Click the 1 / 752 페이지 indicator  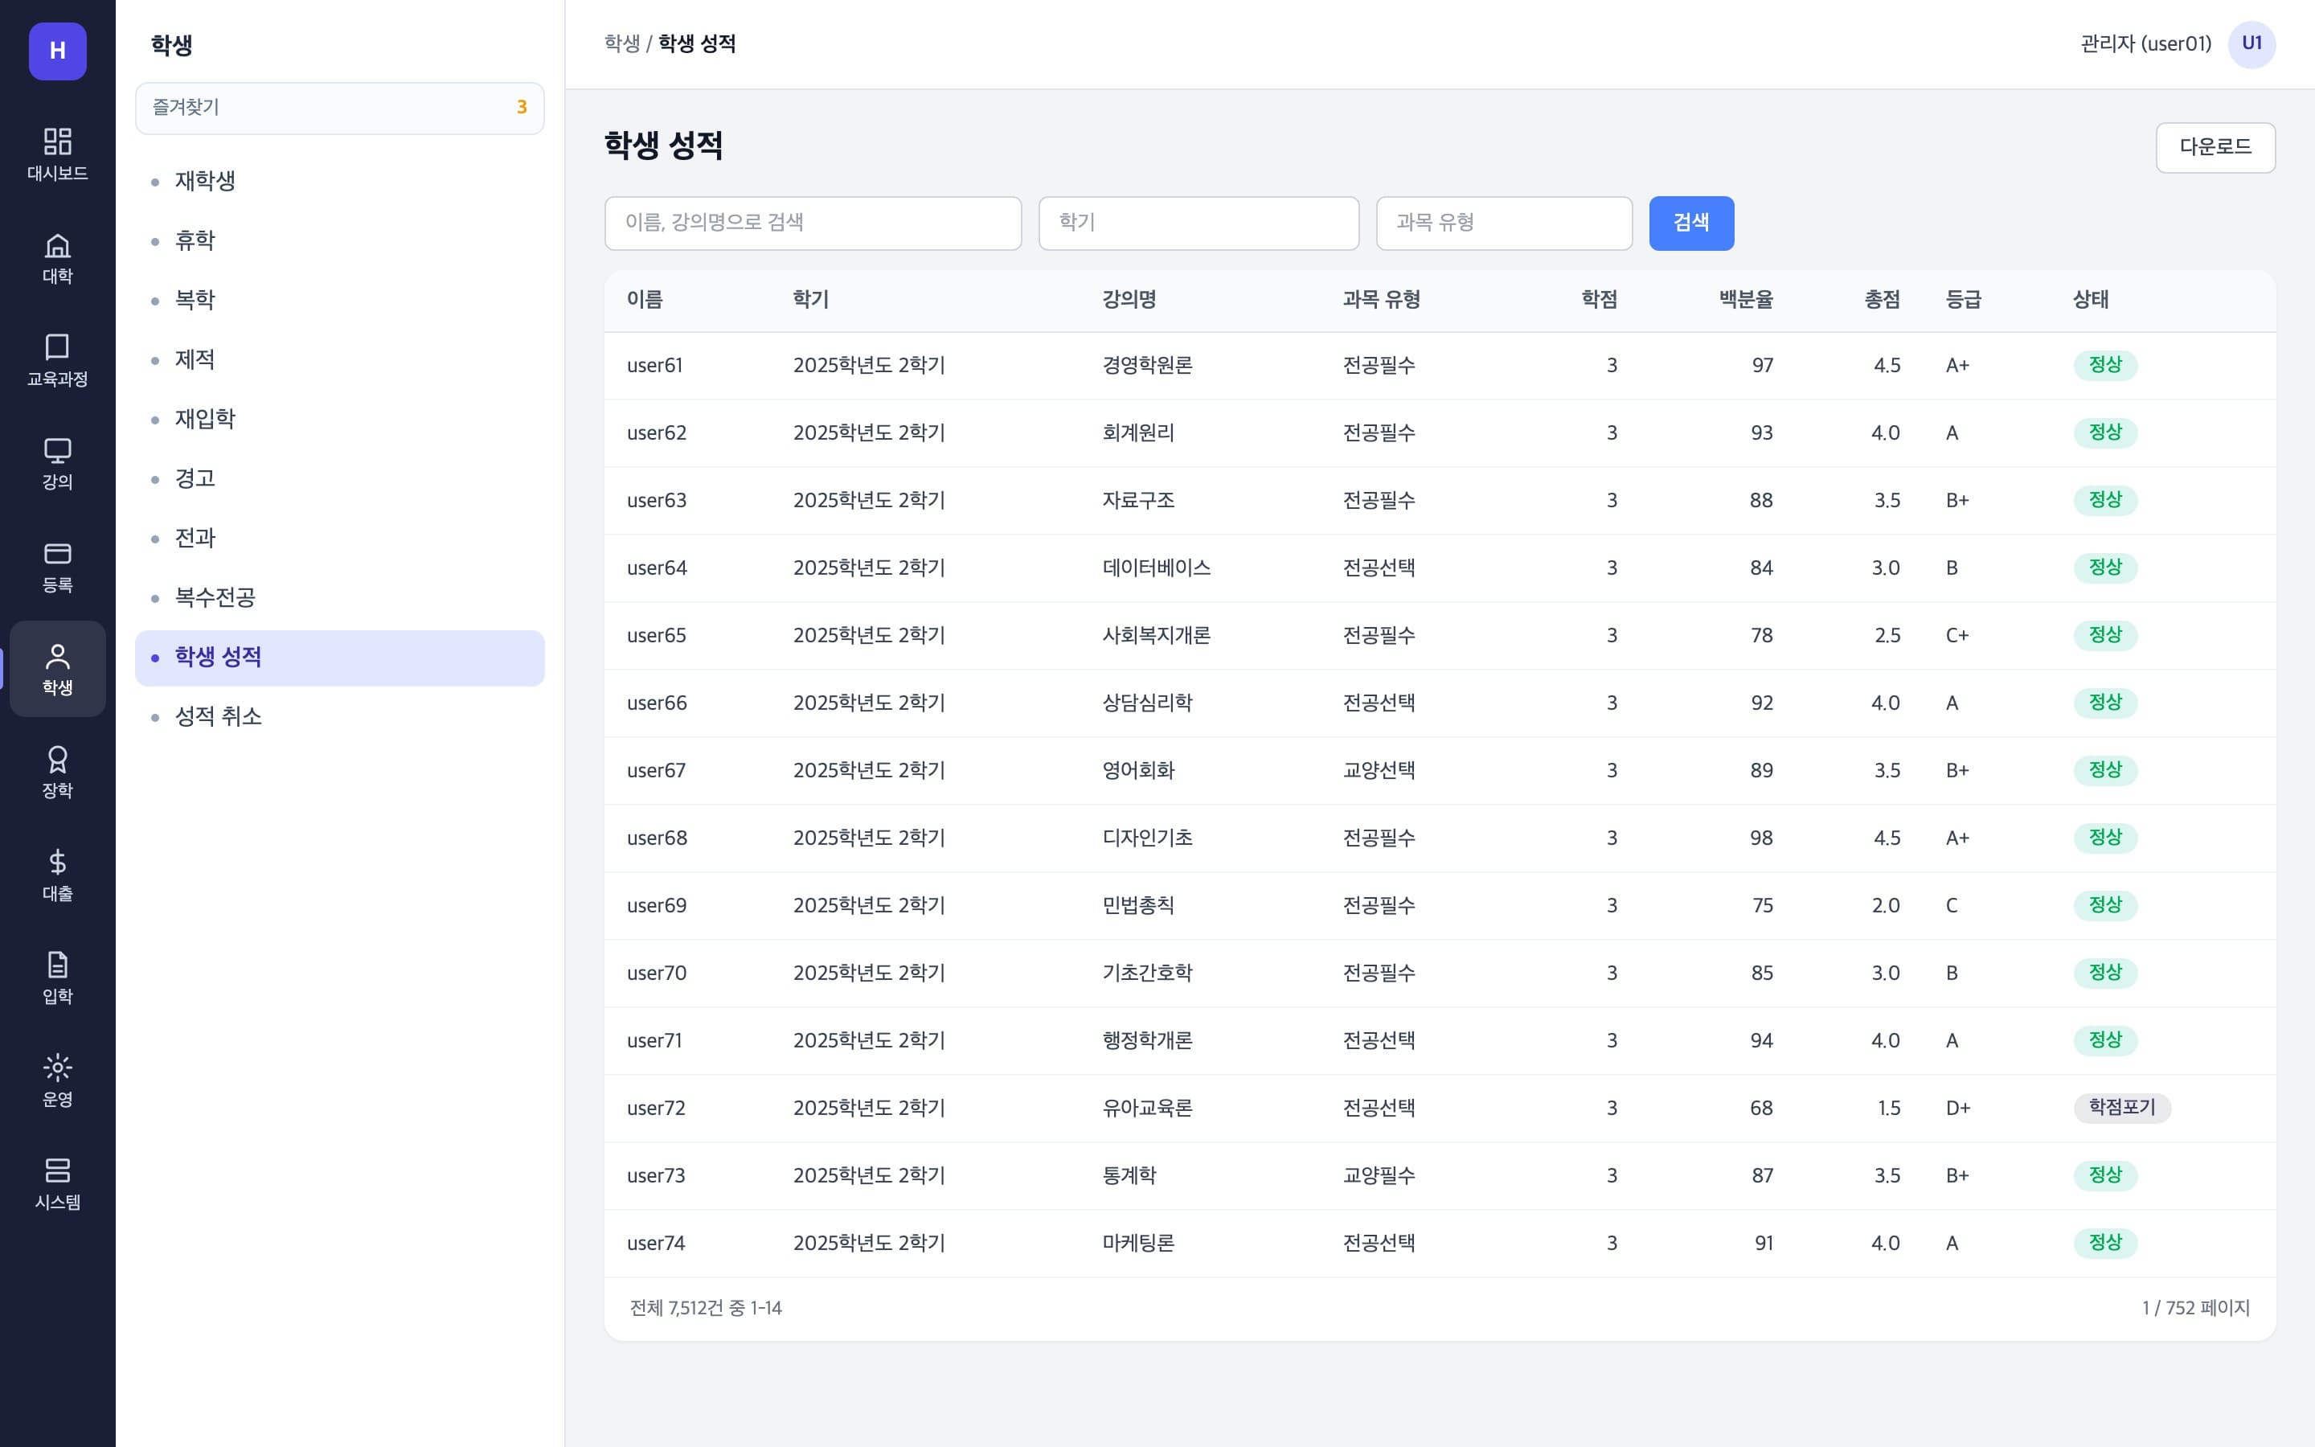(x=2195, y=1308)
